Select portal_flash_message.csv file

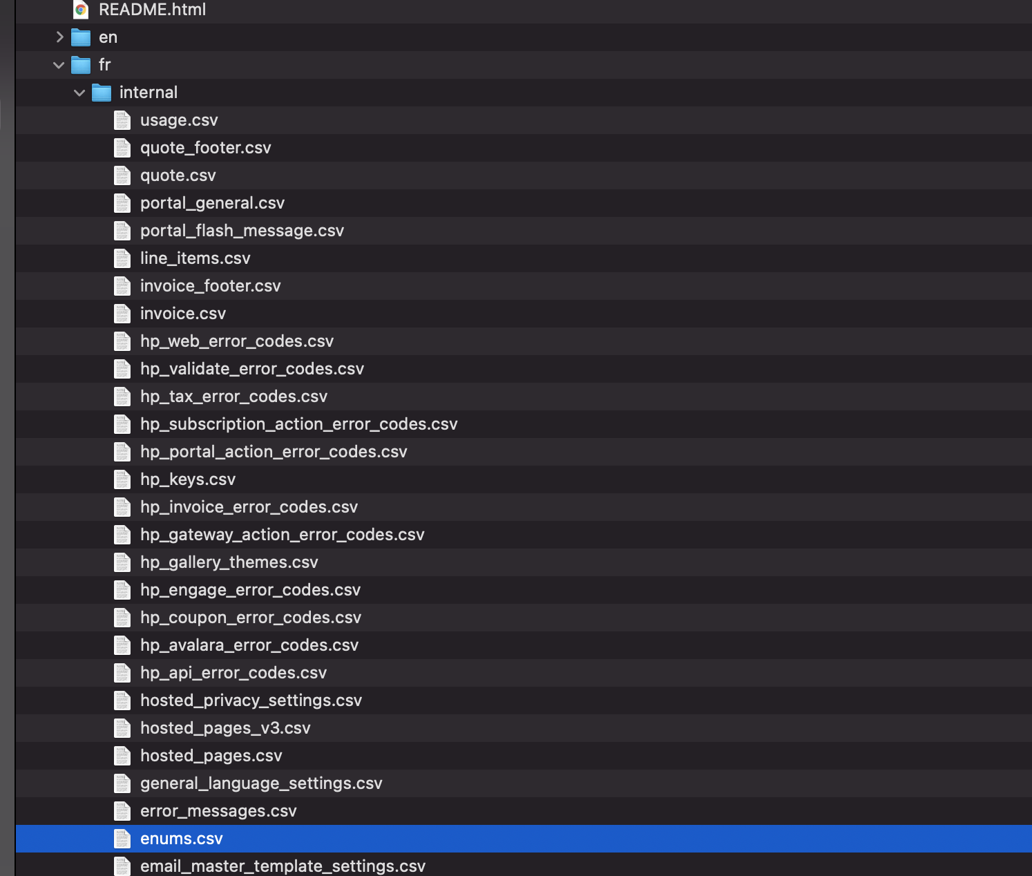pyautogui.click(x=242, y=231)
